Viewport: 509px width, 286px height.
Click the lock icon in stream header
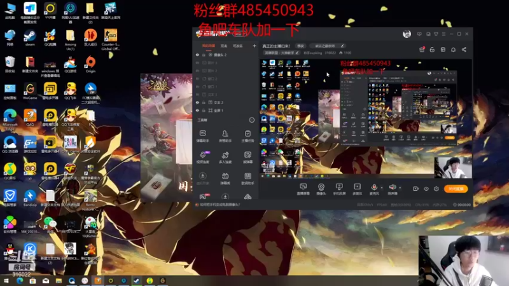432,50
